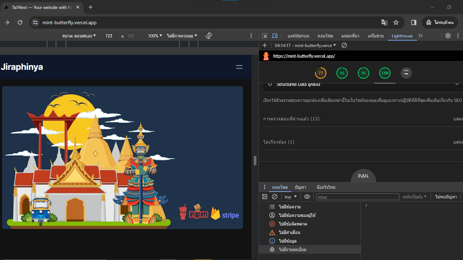This screenshot has width=463, height=260.
Task: Open DevTools settings gear
Action: coord(448,36)
